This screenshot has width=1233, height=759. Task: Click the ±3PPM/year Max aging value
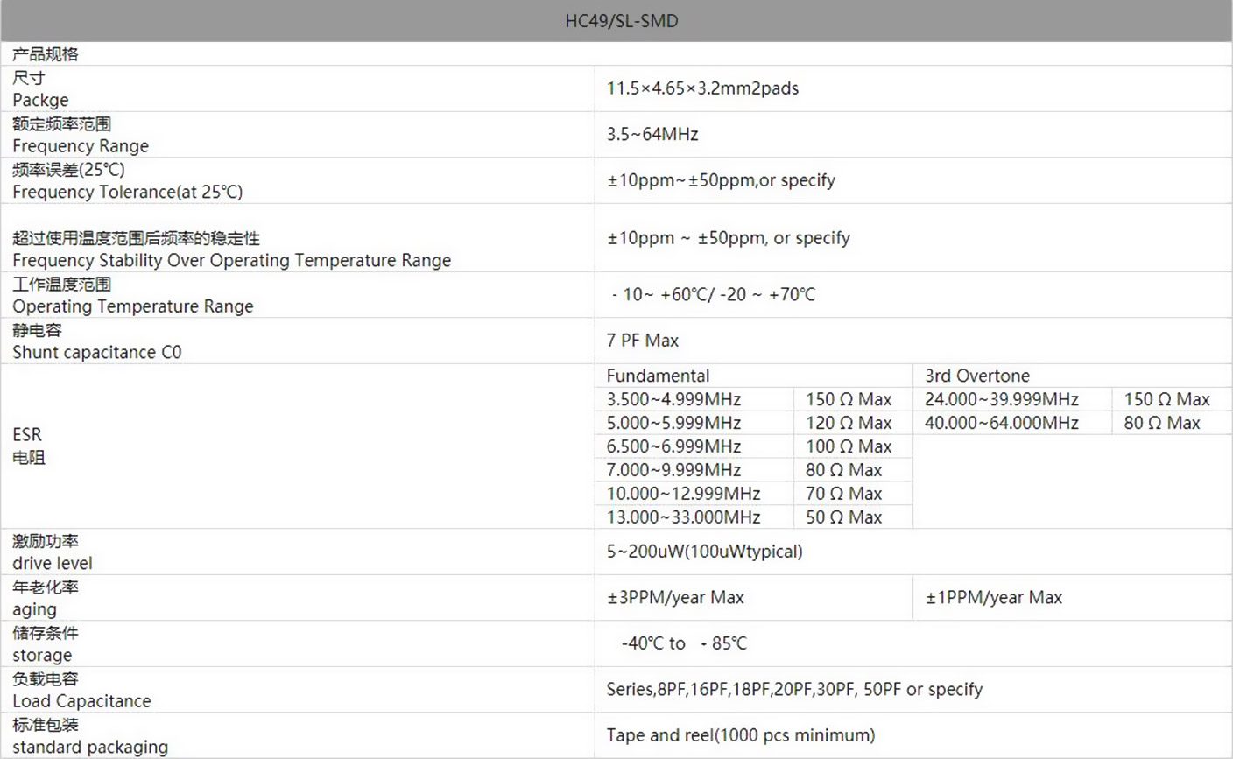(675, 598)
